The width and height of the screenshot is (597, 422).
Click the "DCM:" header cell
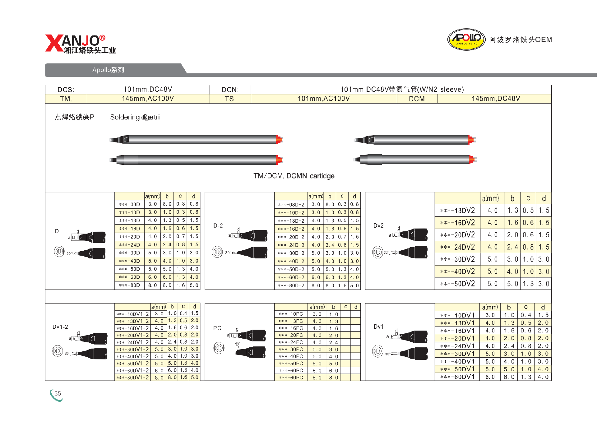(418, 99)
